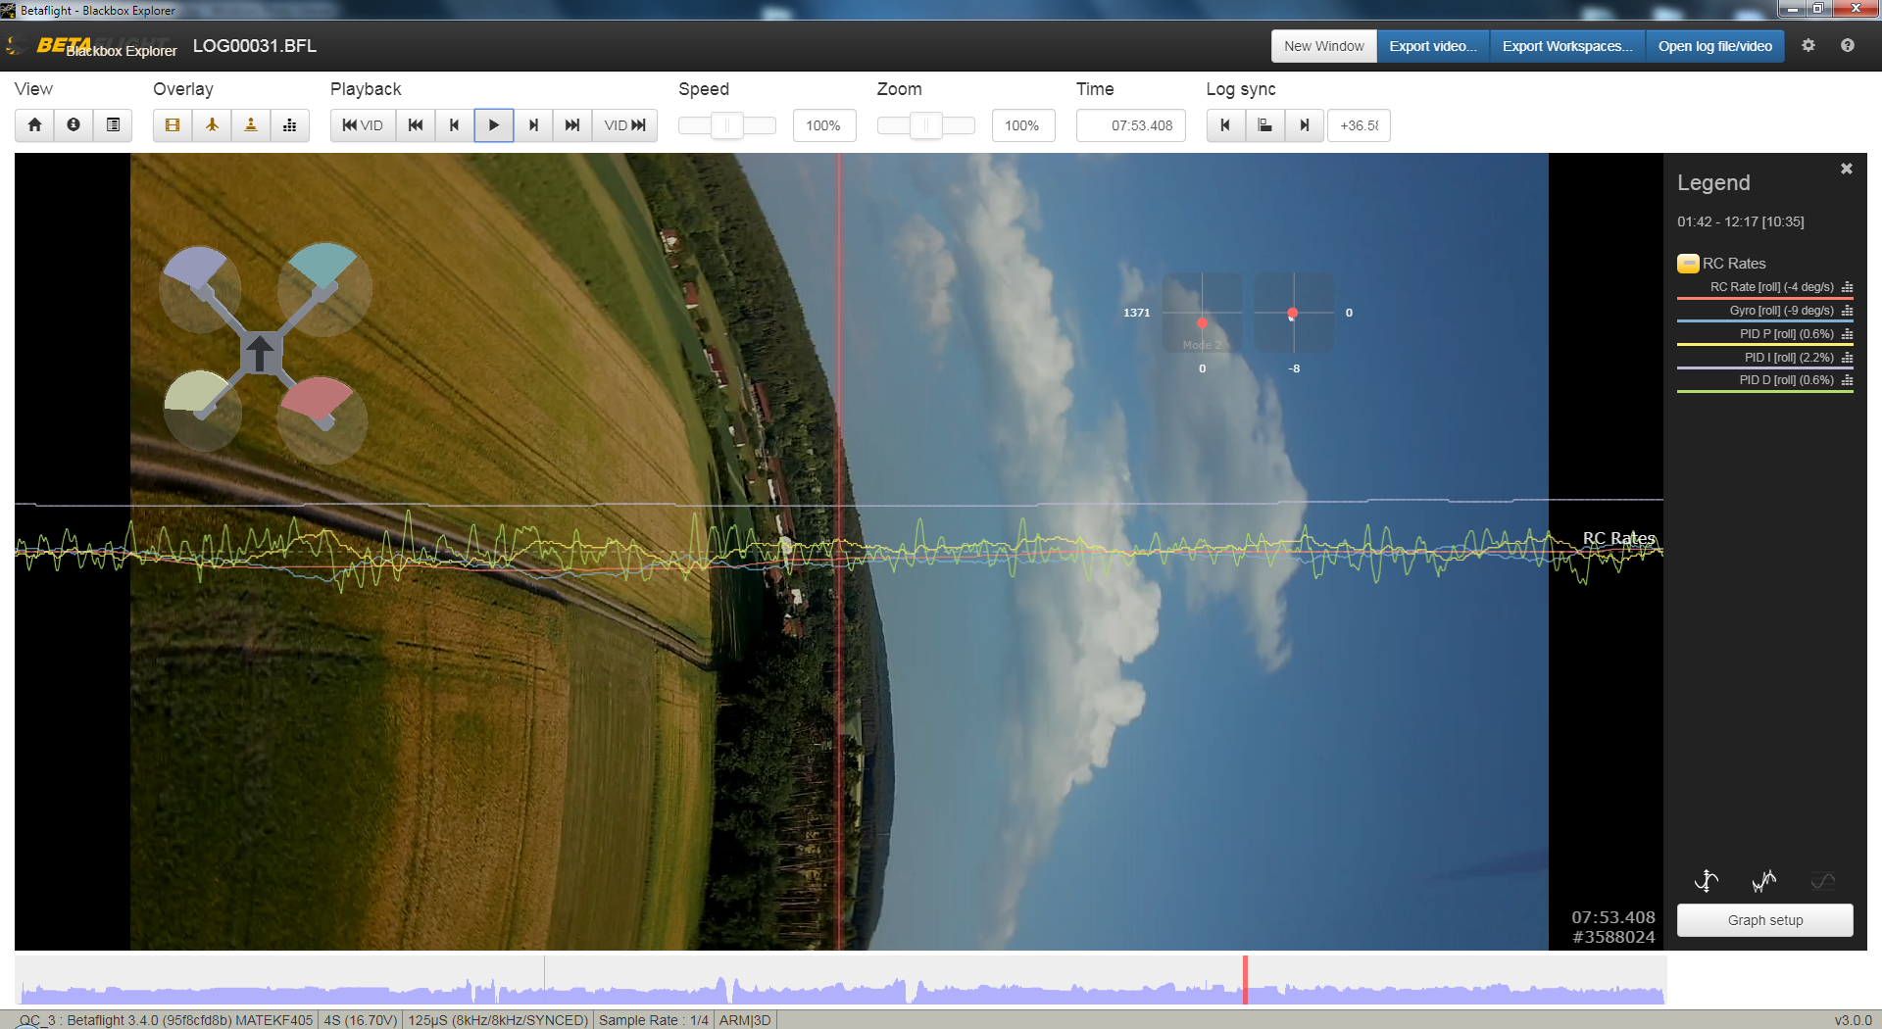Image resolution: width=1882 pixels, height=1029 pixels.
Task: Hide the Legend panel
Action: (x=1846, y=168)
